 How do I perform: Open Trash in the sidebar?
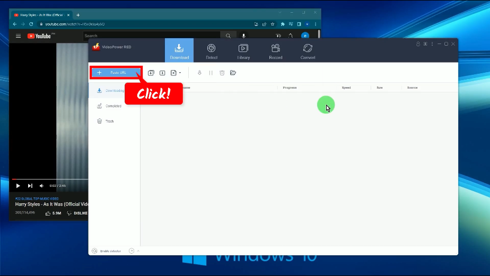[x=115, y=121]
